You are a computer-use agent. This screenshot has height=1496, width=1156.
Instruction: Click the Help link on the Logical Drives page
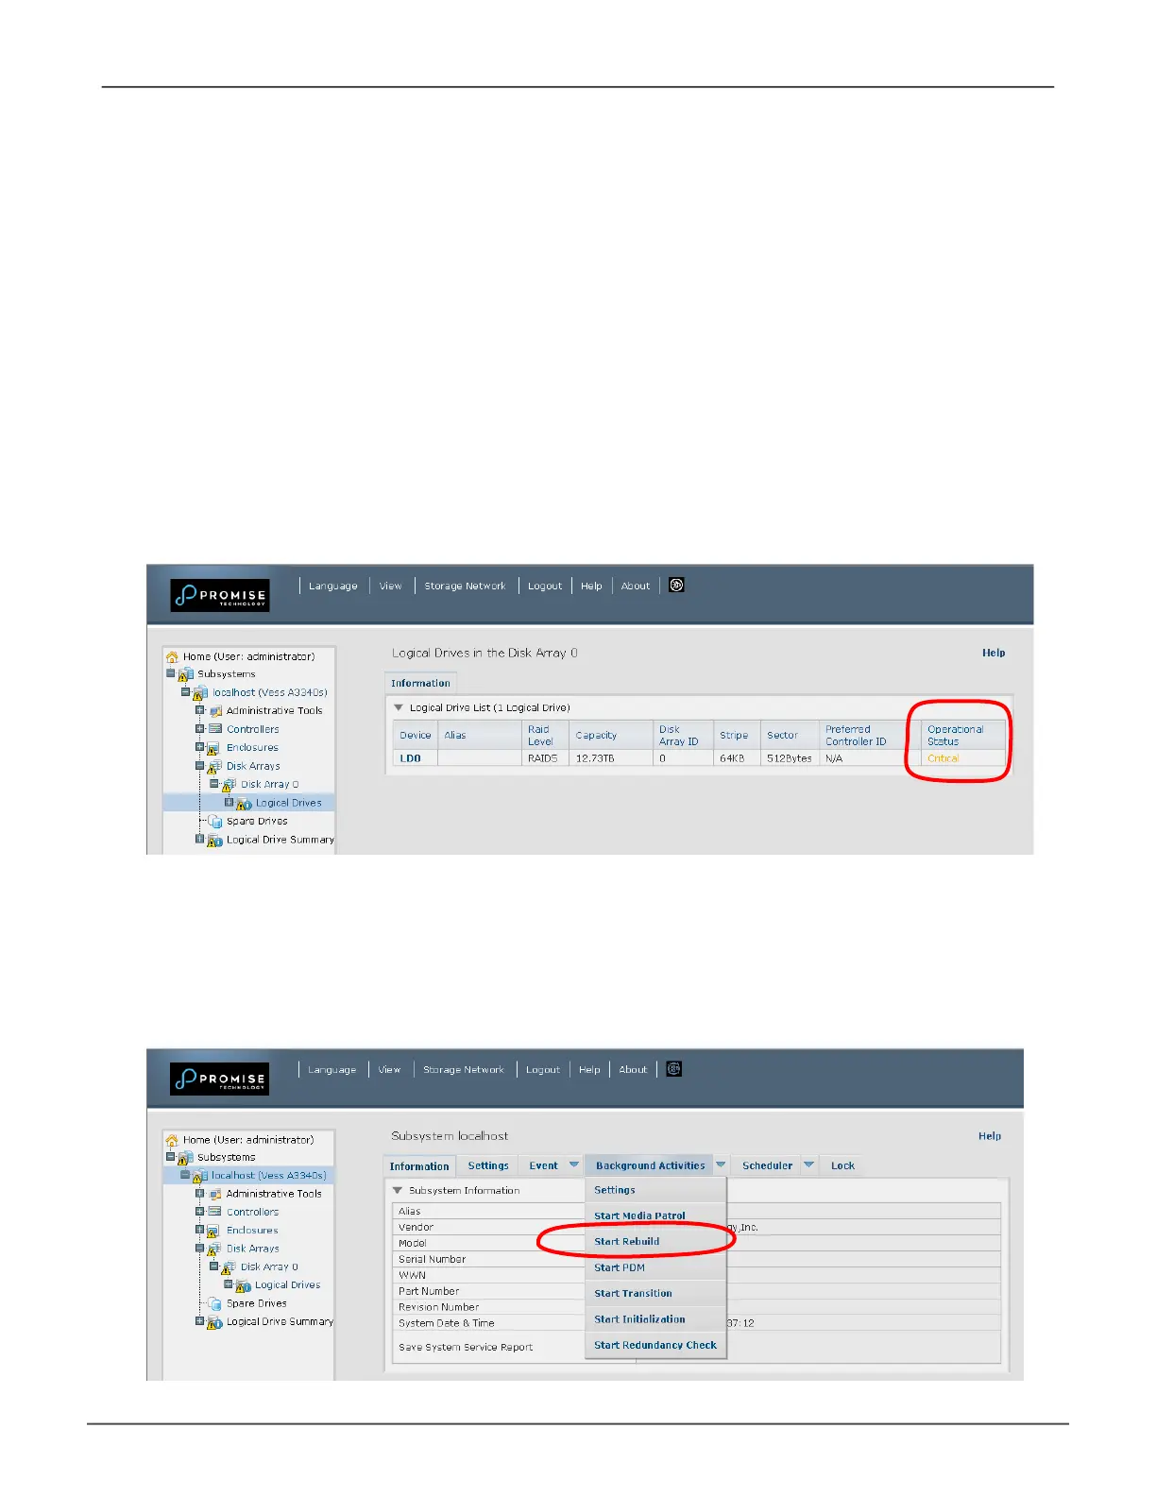coord(994,653)
